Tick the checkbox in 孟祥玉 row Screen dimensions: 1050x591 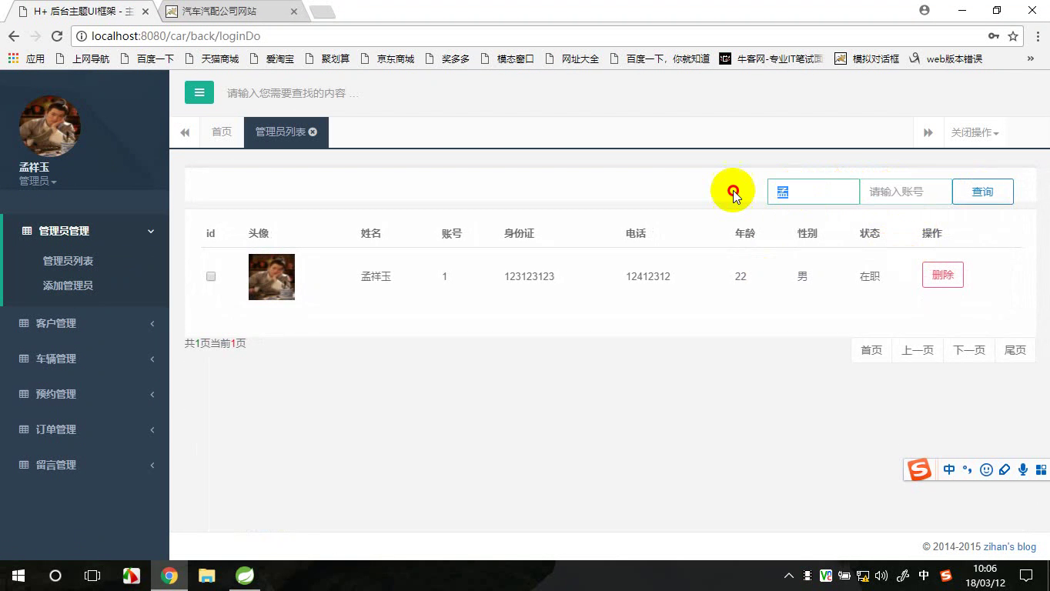coord(211,276)
